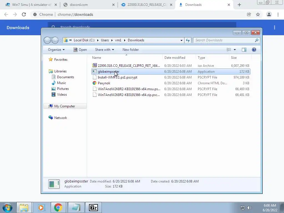Open Windows Explorer from taskbar
This screenshot has width=284, height=213.
(24, 207)
